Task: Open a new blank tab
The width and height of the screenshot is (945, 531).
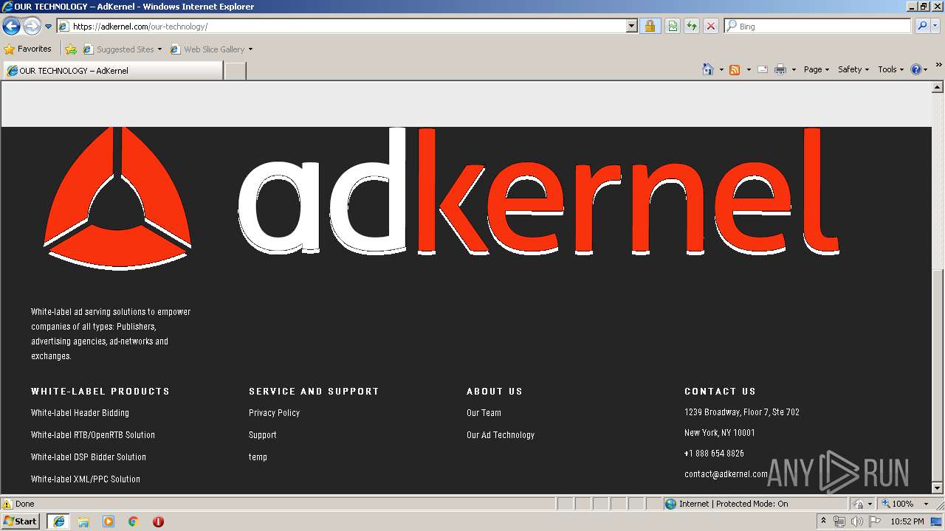Action: tap(235, 71)
